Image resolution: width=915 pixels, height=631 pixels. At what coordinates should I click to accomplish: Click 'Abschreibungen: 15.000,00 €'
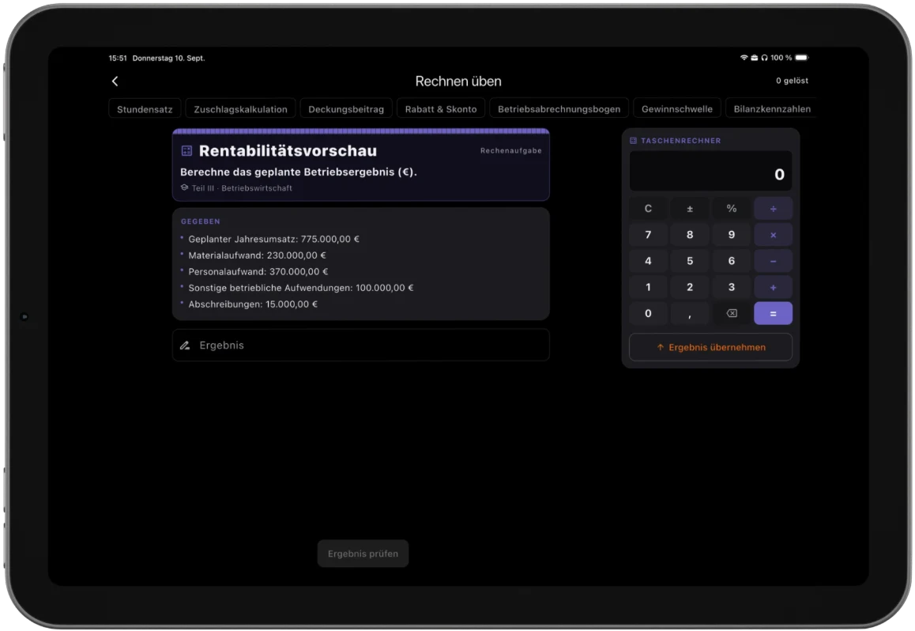pos(253,304)
